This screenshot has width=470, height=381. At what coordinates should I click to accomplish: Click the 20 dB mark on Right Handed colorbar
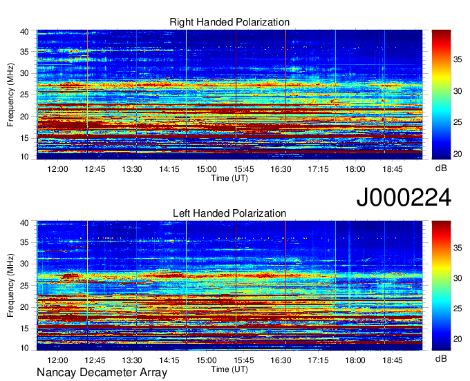[x=458, y=154]
